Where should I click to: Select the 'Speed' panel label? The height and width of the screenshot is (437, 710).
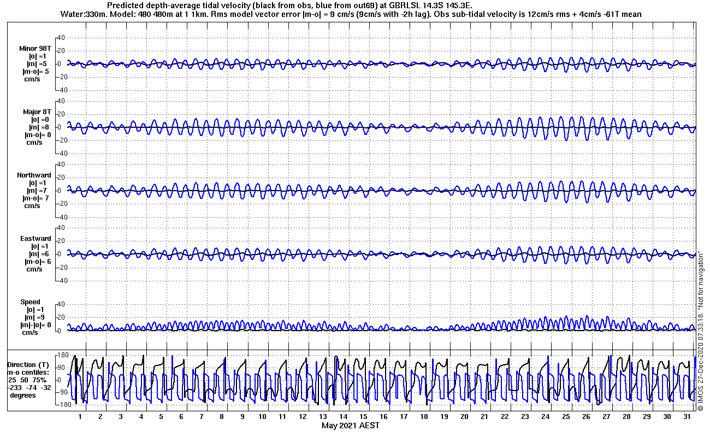[x=31, y=302]
